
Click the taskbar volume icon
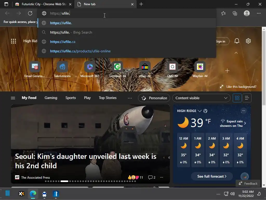[x=232, y=194]
